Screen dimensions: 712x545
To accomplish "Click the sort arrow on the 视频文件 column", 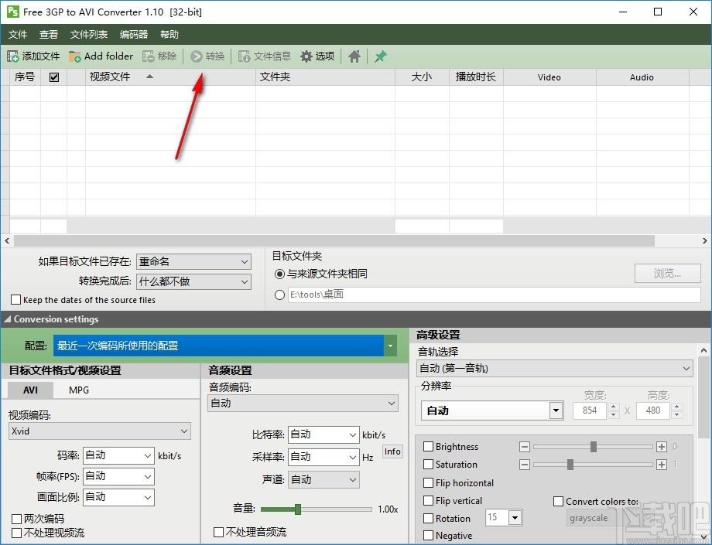I will 149,77.
